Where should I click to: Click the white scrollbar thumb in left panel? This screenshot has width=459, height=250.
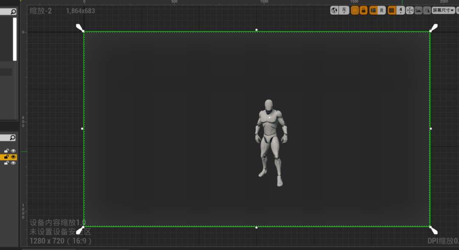pos(14,39)
